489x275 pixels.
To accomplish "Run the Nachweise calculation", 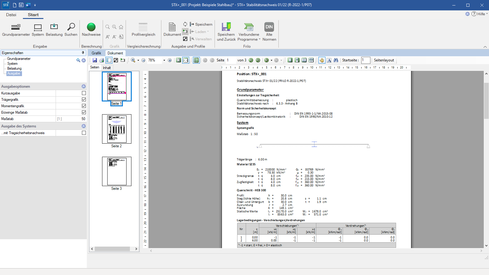I will [91, 30].
